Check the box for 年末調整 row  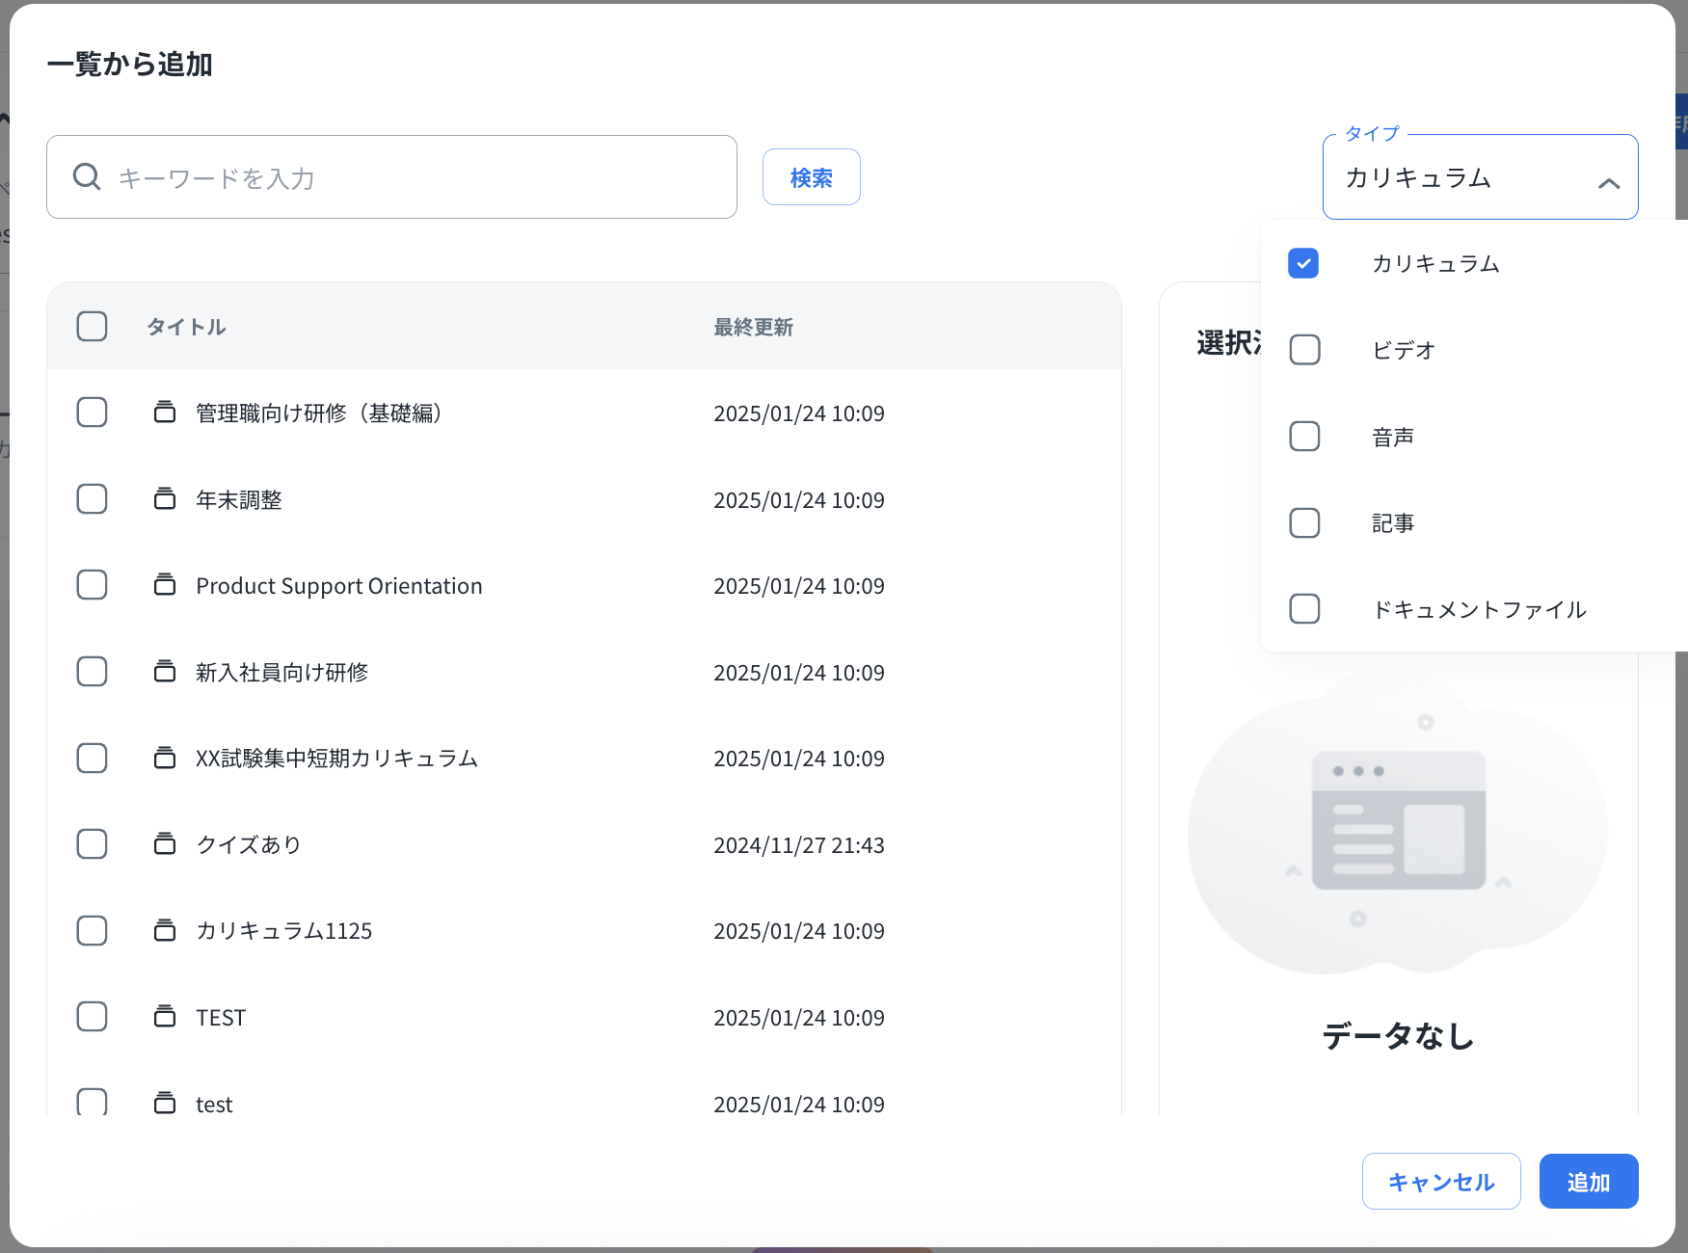tap(93, 499)
